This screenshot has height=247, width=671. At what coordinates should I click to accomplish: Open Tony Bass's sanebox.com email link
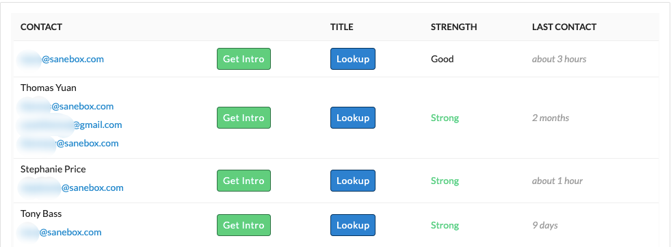[61, 233]
